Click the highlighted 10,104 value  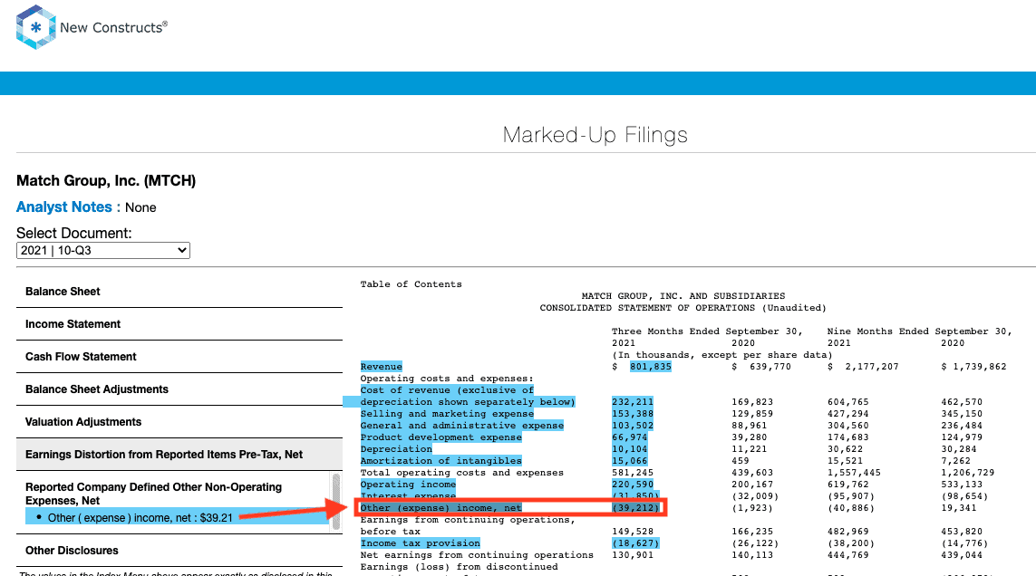(630, 449)
